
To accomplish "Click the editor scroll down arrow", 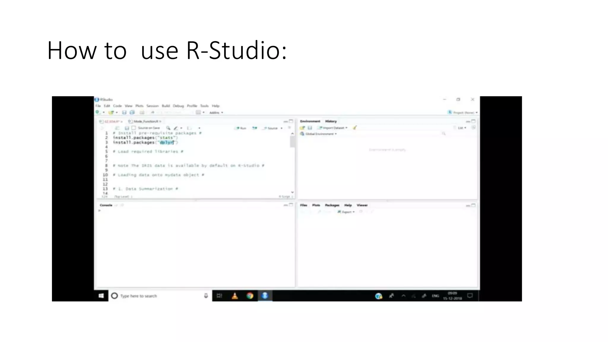I will 292,192.
